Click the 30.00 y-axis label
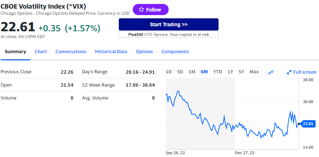The image size is (319, 157). tap(308, 102)
